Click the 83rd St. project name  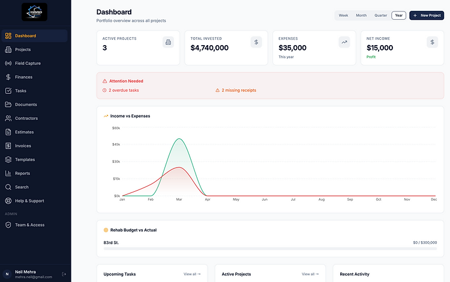pyautogui.click(x=111, y=243)
